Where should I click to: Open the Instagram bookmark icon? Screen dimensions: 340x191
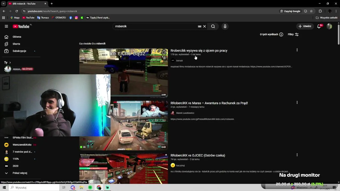click(76, 18)
